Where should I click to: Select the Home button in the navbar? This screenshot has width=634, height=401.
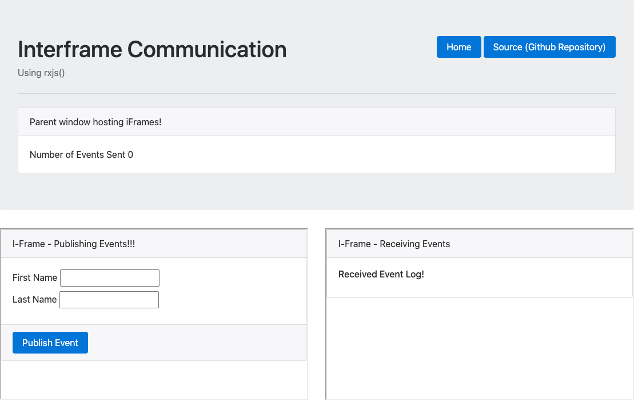pyautogui.click(x=458, y=47)
